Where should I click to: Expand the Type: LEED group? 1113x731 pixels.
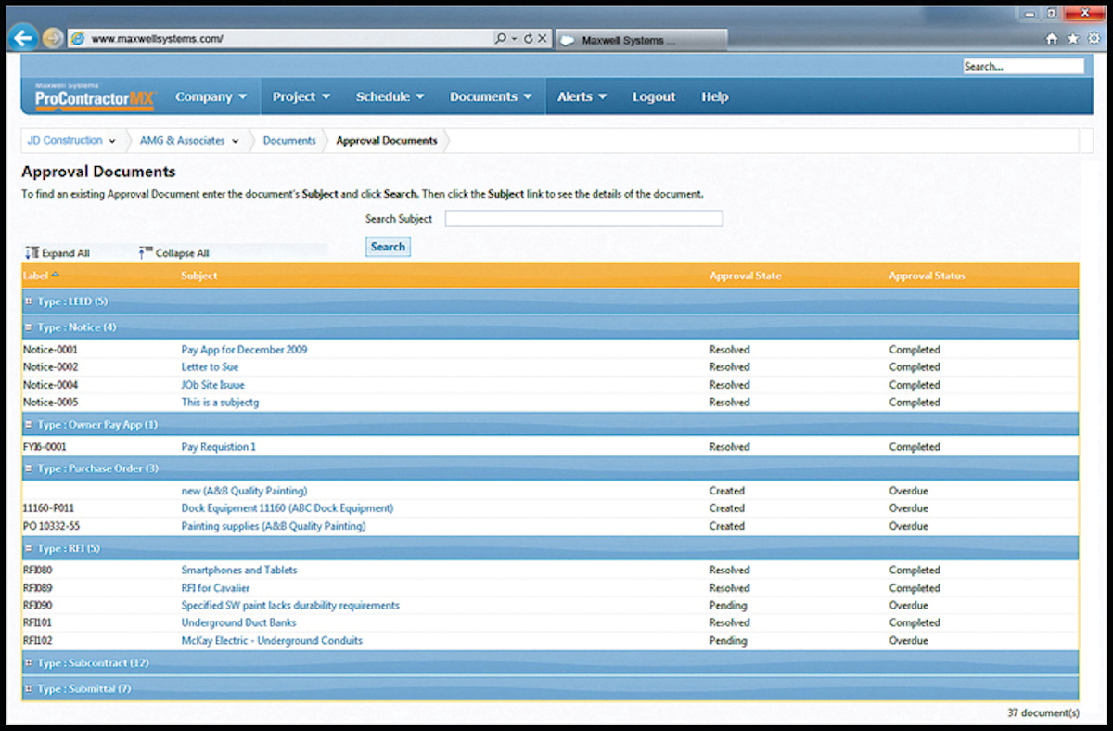click(x=29, y=301)
